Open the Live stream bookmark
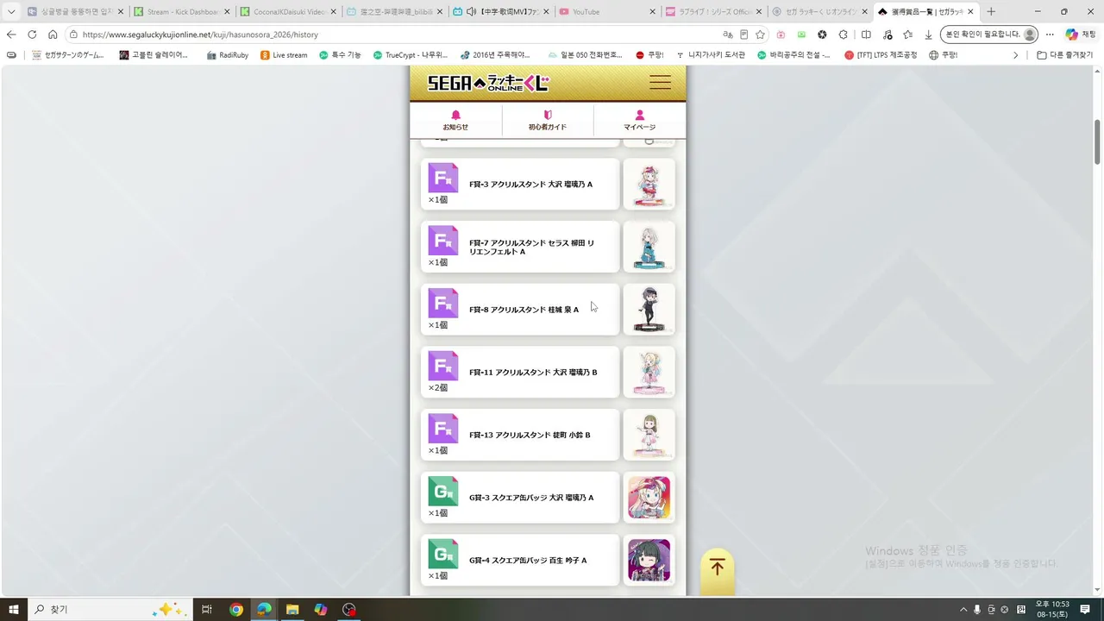This screenshot has width=1104, height=621. [x=284, y=55]
